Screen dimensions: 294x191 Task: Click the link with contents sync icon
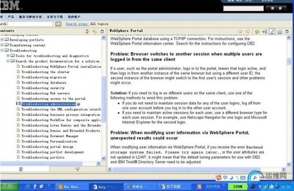[95, 32]
